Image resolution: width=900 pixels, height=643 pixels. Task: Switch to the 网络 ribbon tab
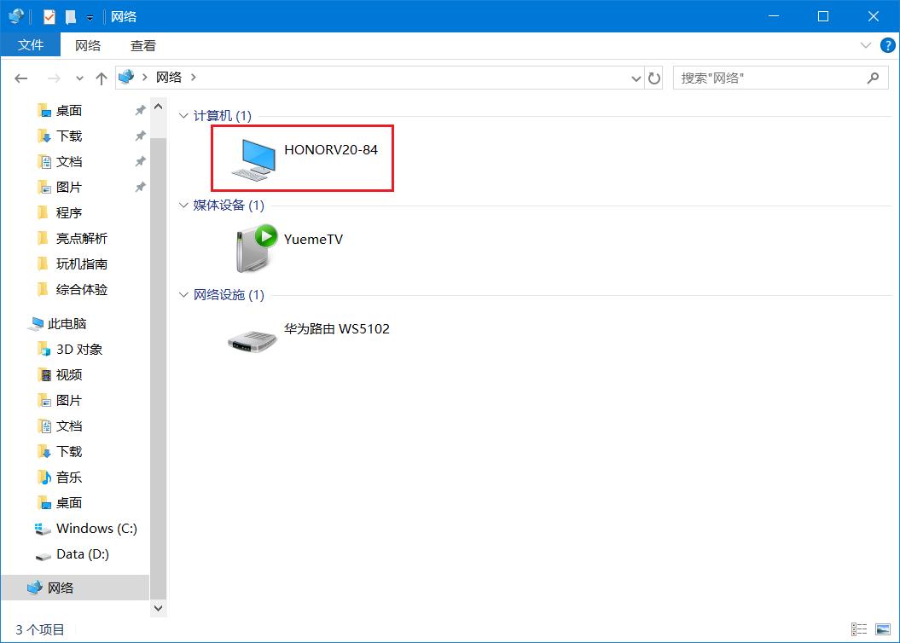point(87,45)
